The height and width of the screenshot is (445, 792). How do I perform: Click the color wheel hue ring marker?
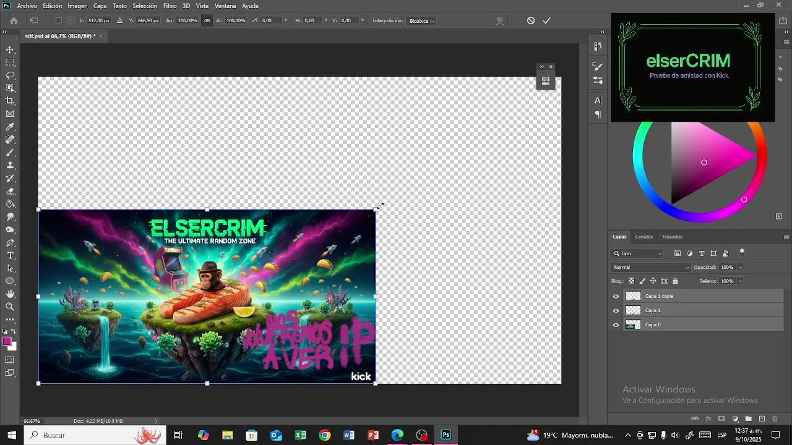744,200
